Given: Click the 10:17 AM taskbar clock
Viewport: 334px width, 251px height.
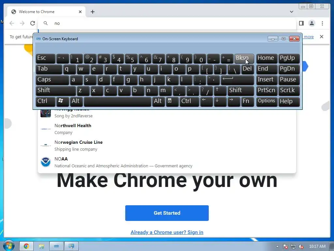Looking at the screenshot, I should pyautogui.click(x=317, y=246).
